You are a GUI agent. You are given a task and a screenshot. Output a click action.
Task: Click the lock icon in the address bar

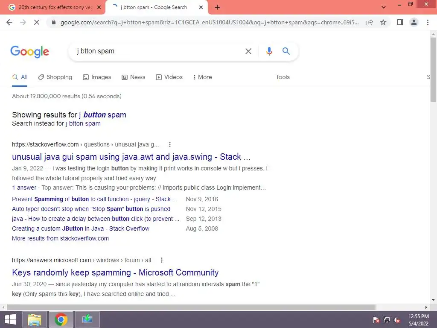(x=54, y=22)
